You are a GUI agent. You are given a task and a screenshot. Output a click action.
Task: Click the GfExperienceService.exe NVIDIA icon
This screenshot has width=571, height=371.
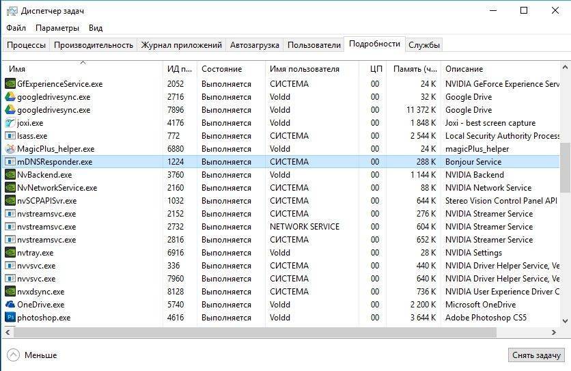pos(10,84)
